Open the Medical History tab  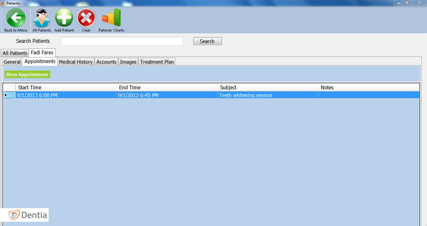(x=76, y=62)
